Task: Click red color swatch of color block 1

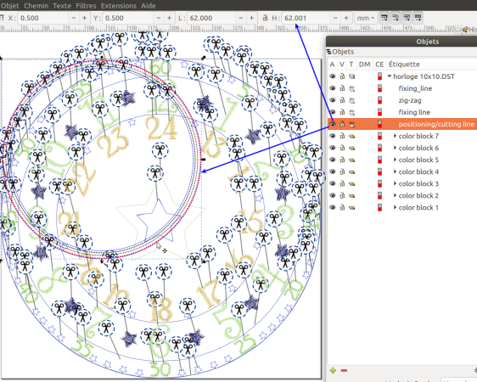Action: (379, 208)
